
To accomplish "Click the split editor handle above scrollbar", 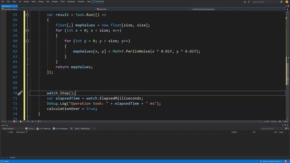I will (x=287, y=9).
